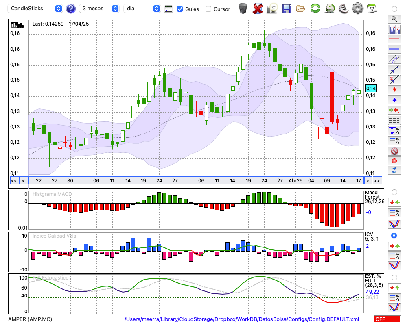Select the MACD panel radio button

(394, 192)
